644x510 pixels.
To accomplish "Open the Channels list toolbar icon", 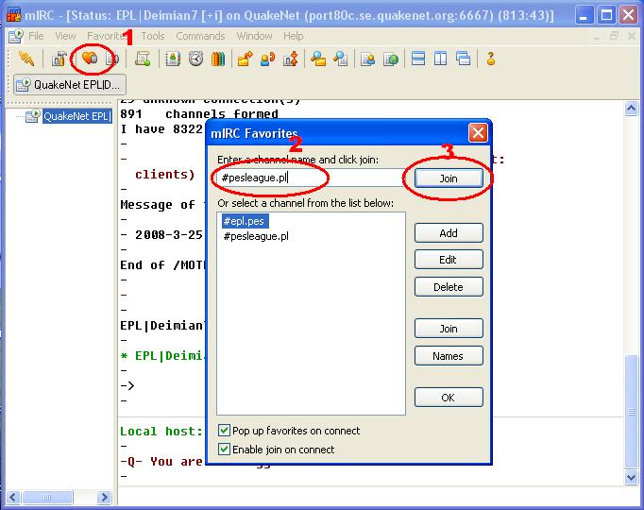I will (111, 59).
